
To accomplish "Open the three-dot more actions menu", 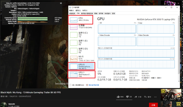I will pos(155,97).
